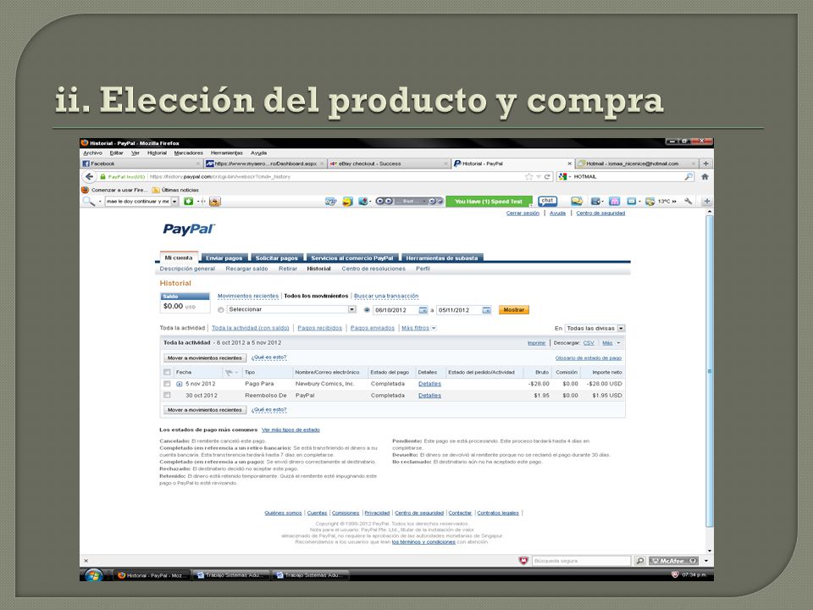Click the toolbar magnifying glass search icon
813x610 pixels.
tap(89, 202)
